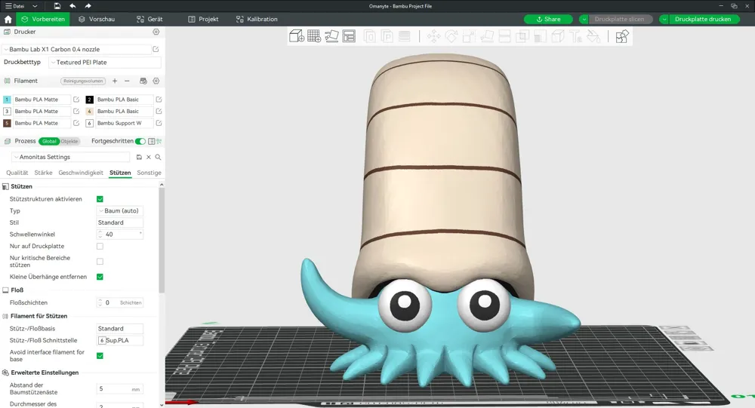
Task: Switch to the Projekt tab
Action: tap(203, 20)
